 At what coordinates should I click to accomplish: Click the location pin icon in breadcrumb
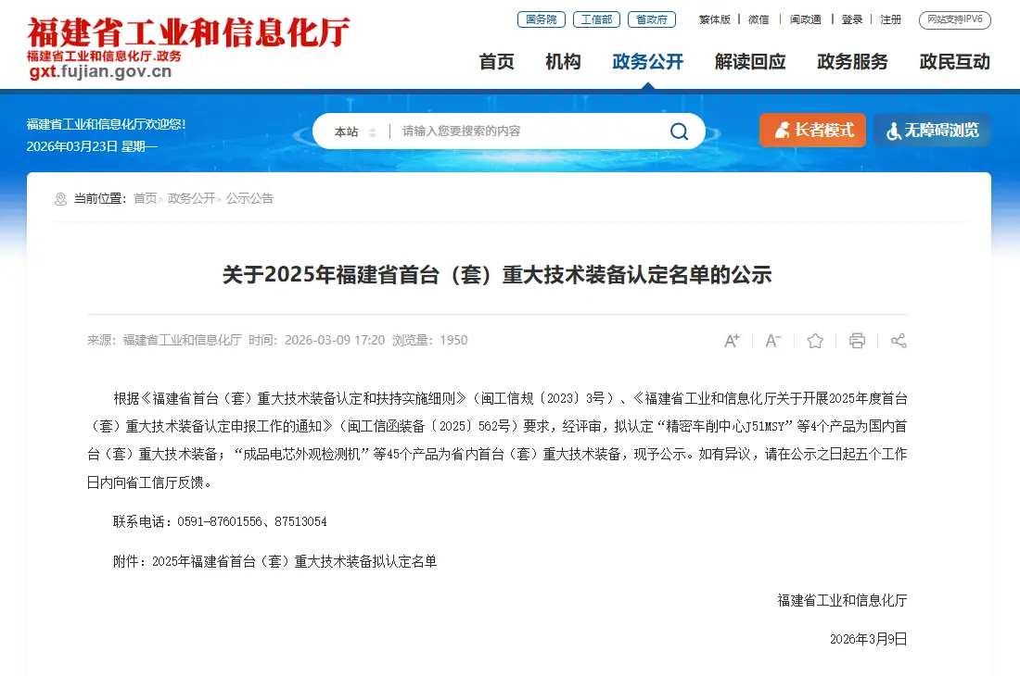60,199
